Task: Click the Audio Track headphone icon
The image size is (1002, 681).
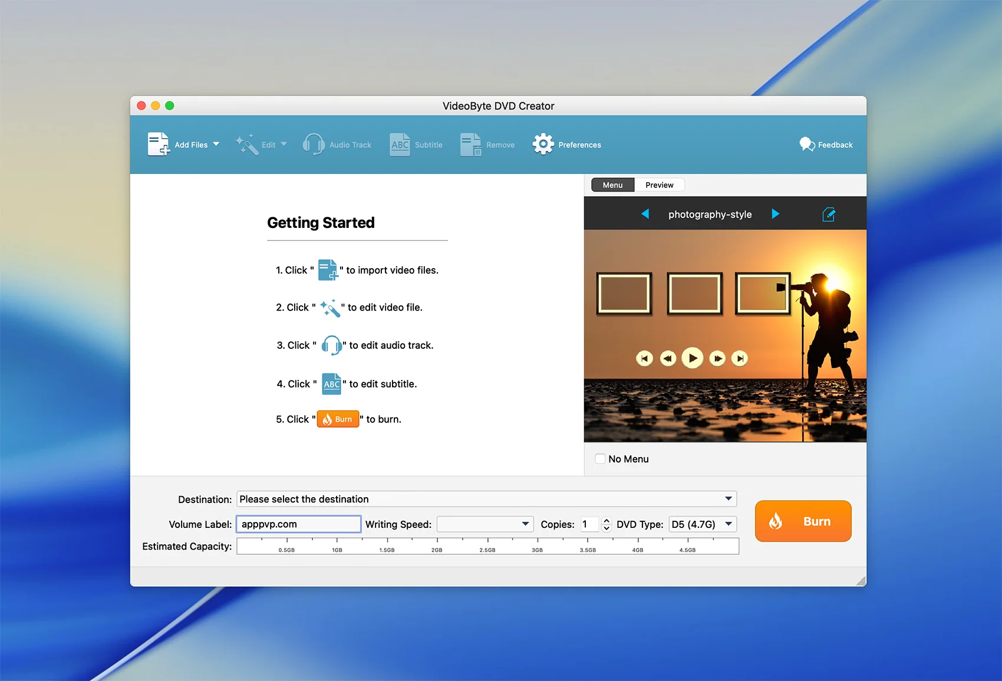Action: tap(313, 144)
